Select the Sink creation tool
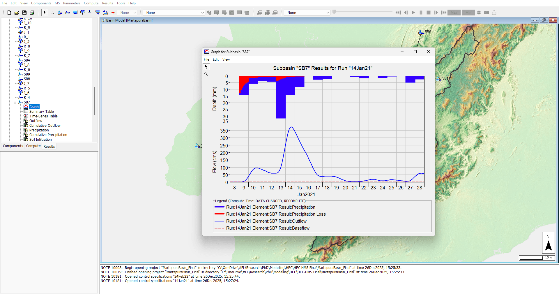559x294 pixels. click(x=105, y=13)
